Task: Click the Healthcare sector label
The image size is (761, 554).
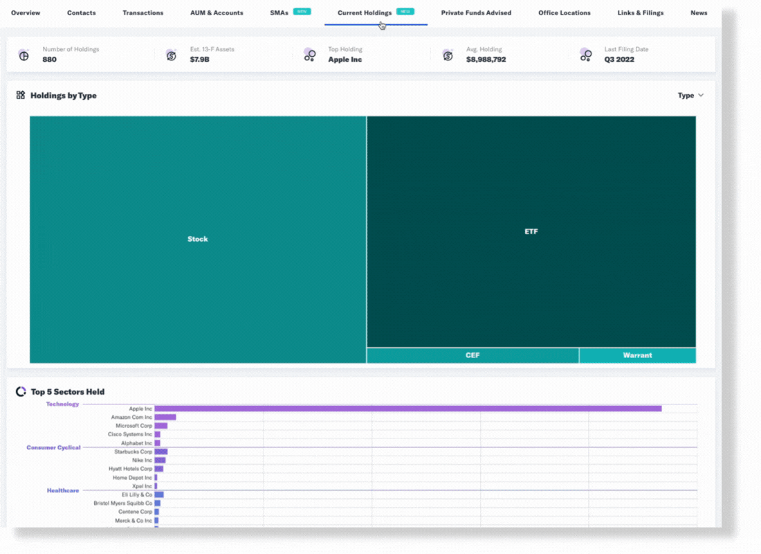Action: (62, 491)
